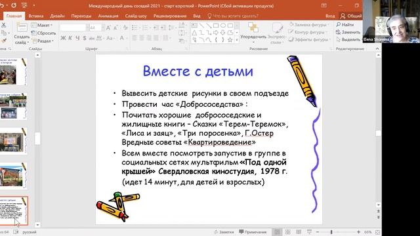Screen dimensions: 420x236
Task: Open the Макет layout dropdown
Action: (x=42, y=25)
